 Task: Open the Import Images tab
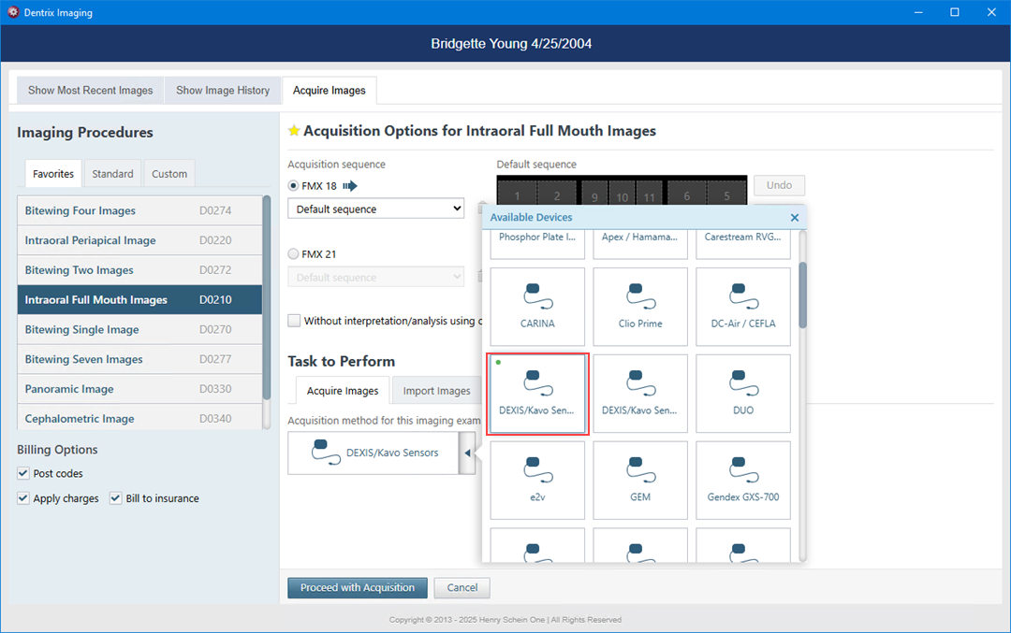coord(436,391)
